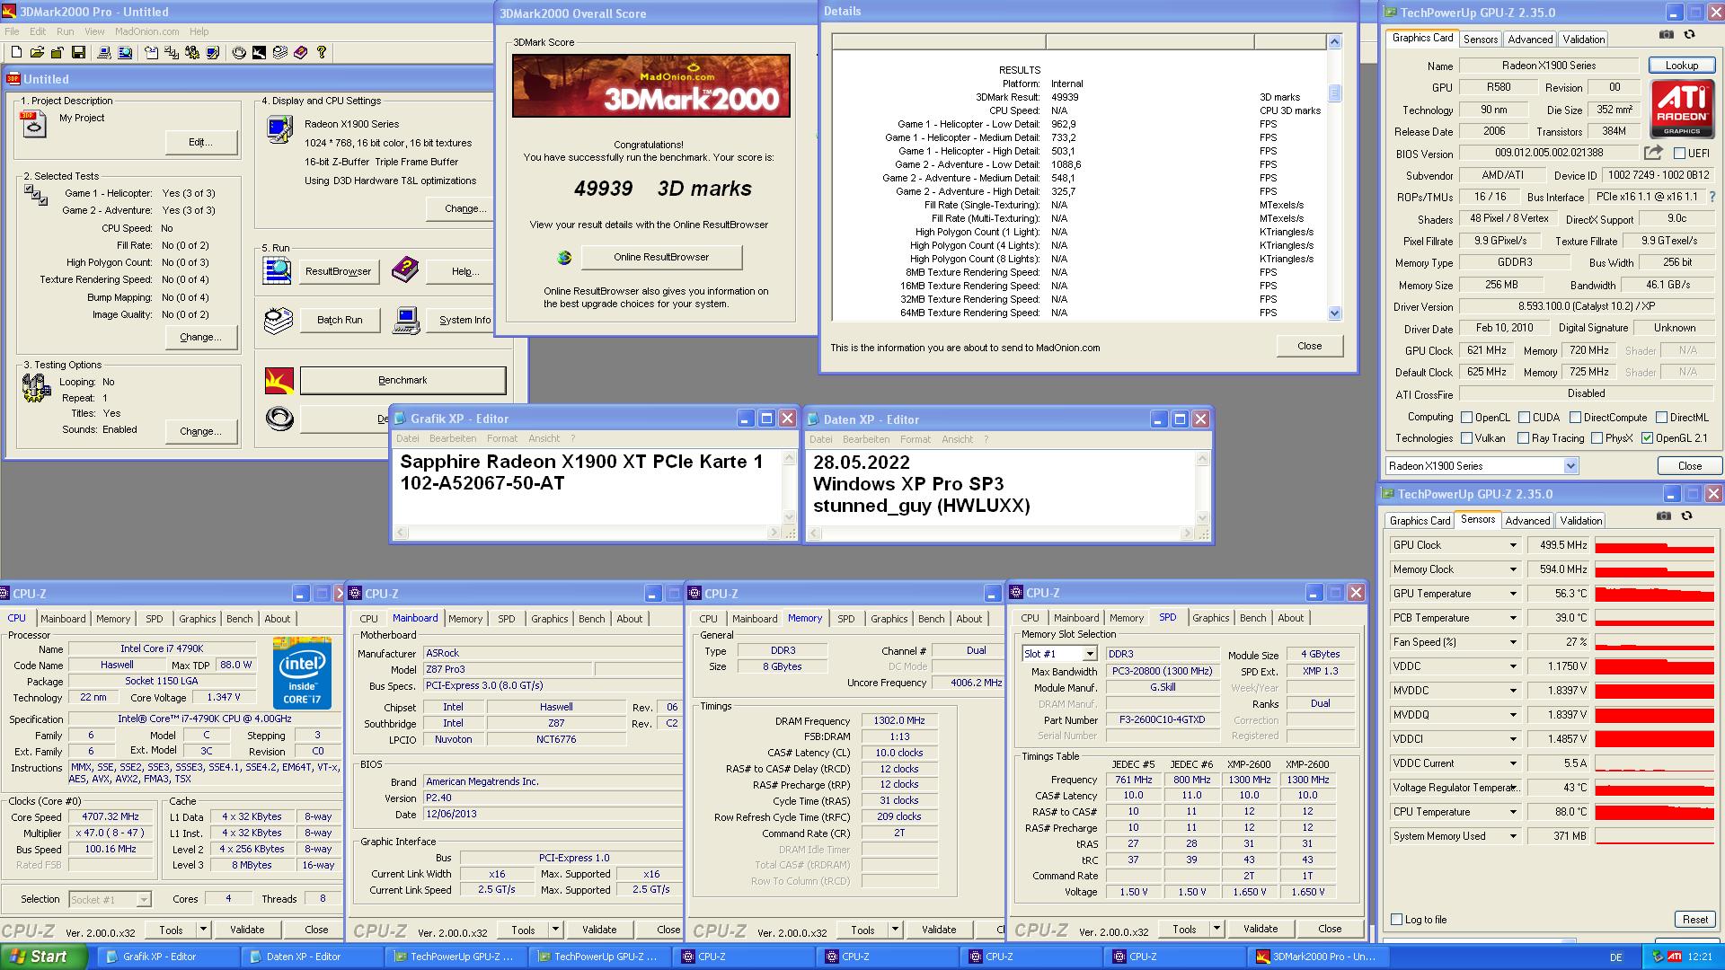
Task: Enable Log to file checkbox in Sensors
Action: 1397,920
